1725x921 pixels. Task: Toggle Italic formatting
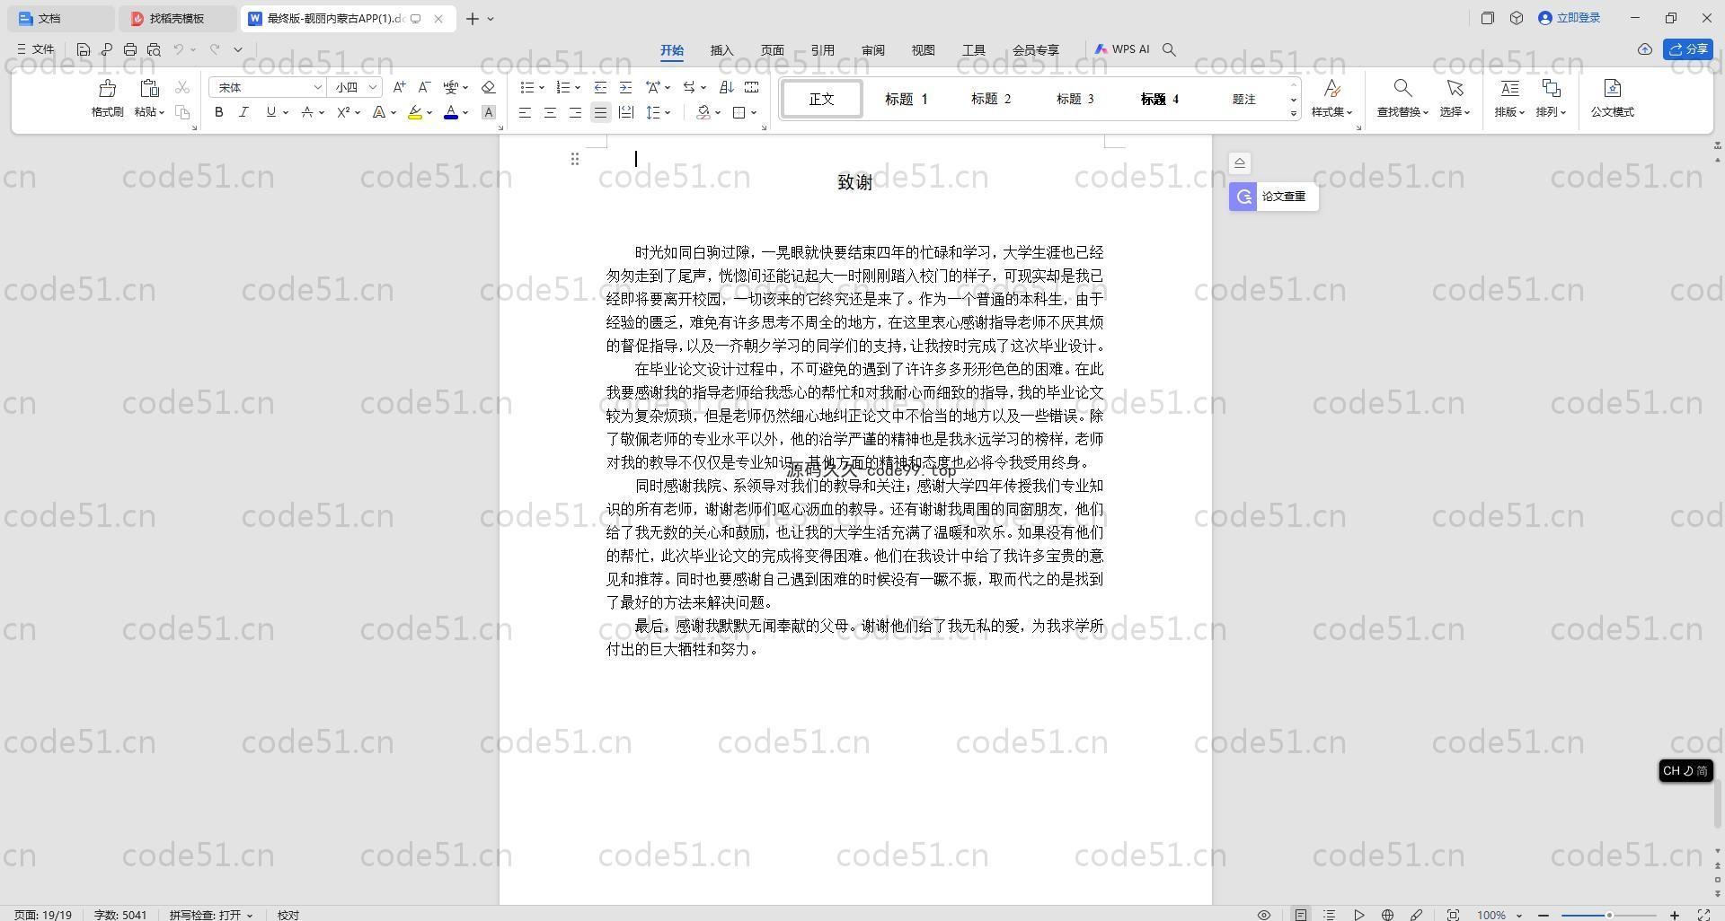pyautogui.click(x=243, y=112)
